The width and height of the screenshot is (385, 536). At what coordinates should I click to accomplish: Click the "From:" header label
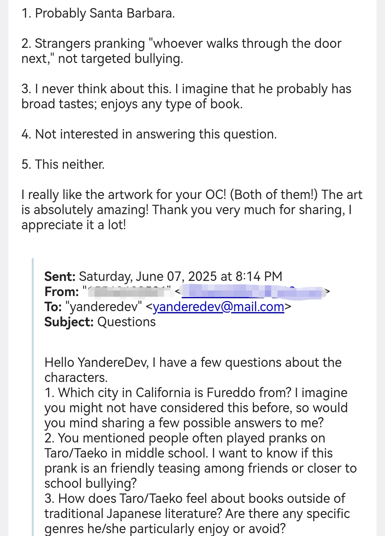pos(62,292)
